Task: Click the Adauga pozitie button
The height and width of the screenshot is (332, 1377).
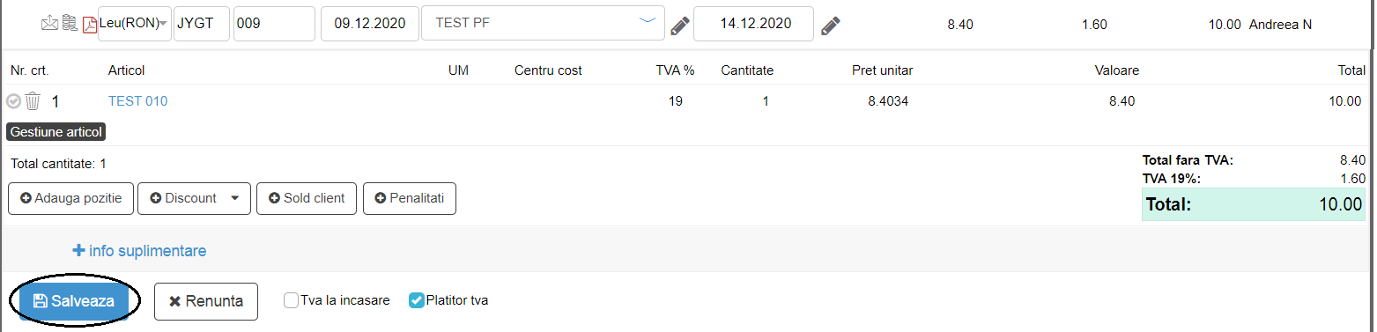Action: [x=70, y=198]
